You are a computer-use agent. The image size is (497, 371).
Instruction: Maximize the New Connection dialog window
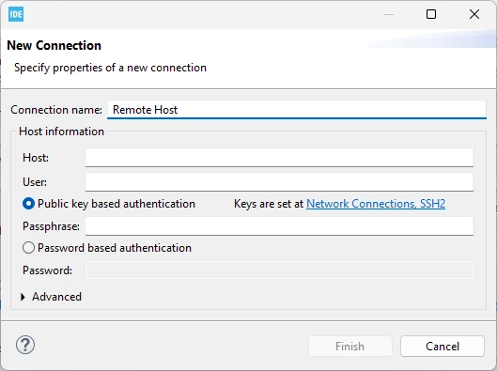(431, 14)
